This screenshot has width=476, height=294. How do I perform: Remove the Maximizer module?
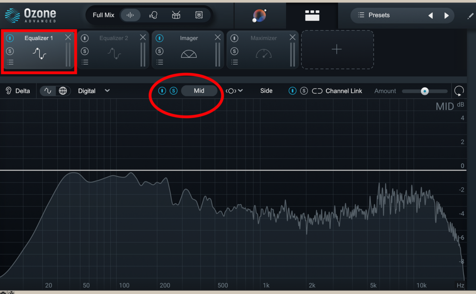click(293, 37)
